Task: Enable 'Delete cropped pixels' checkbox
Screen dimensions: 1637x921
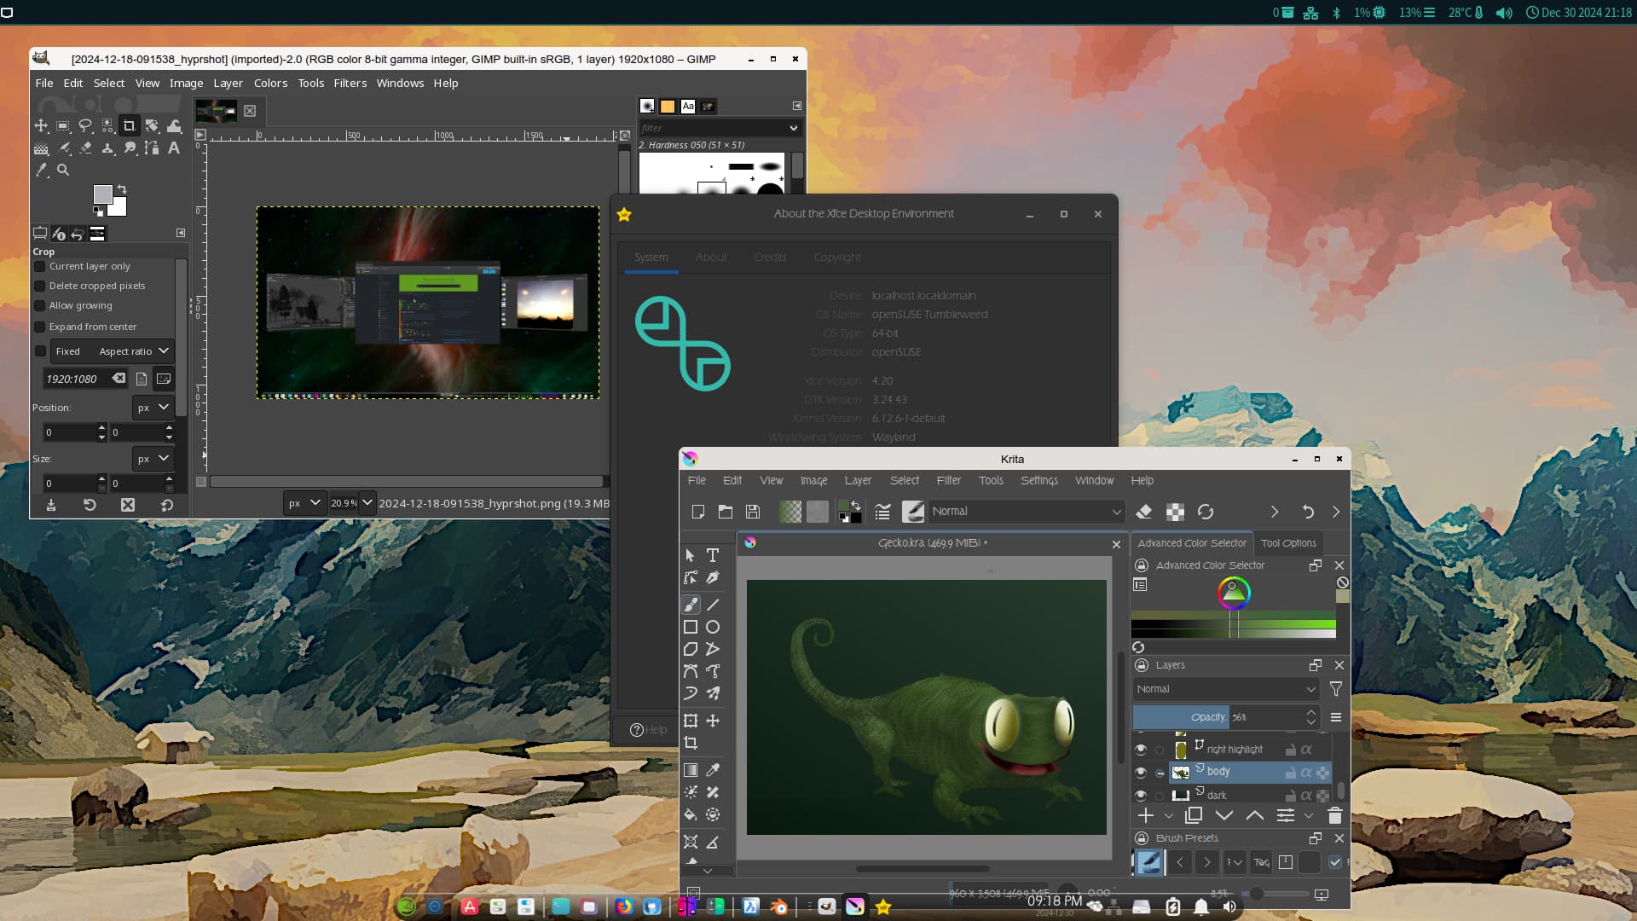Action: coord(40,286)
